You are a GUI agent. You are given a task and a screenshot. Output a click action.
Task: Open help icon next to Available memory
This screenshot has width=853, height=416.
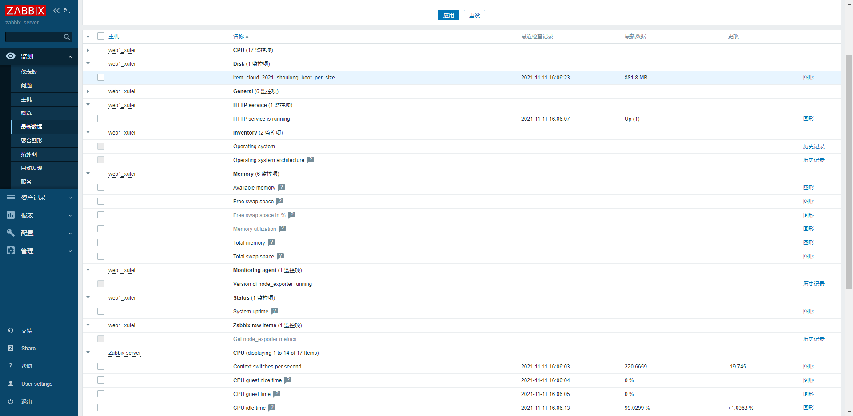click(x=282, y=187)
